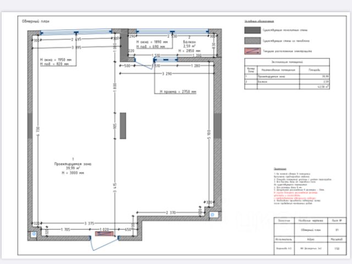Select the '3 375' bottom dimension
Screen dimensions: 352x264
point(89,223)
